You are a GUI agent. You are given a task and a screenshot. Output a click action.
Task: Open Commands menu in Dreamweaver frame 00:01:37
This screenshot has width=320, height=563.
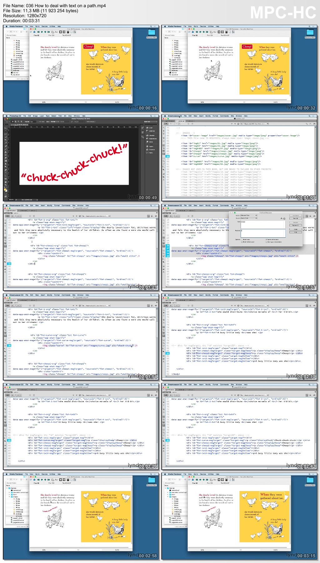coord(224,205)
